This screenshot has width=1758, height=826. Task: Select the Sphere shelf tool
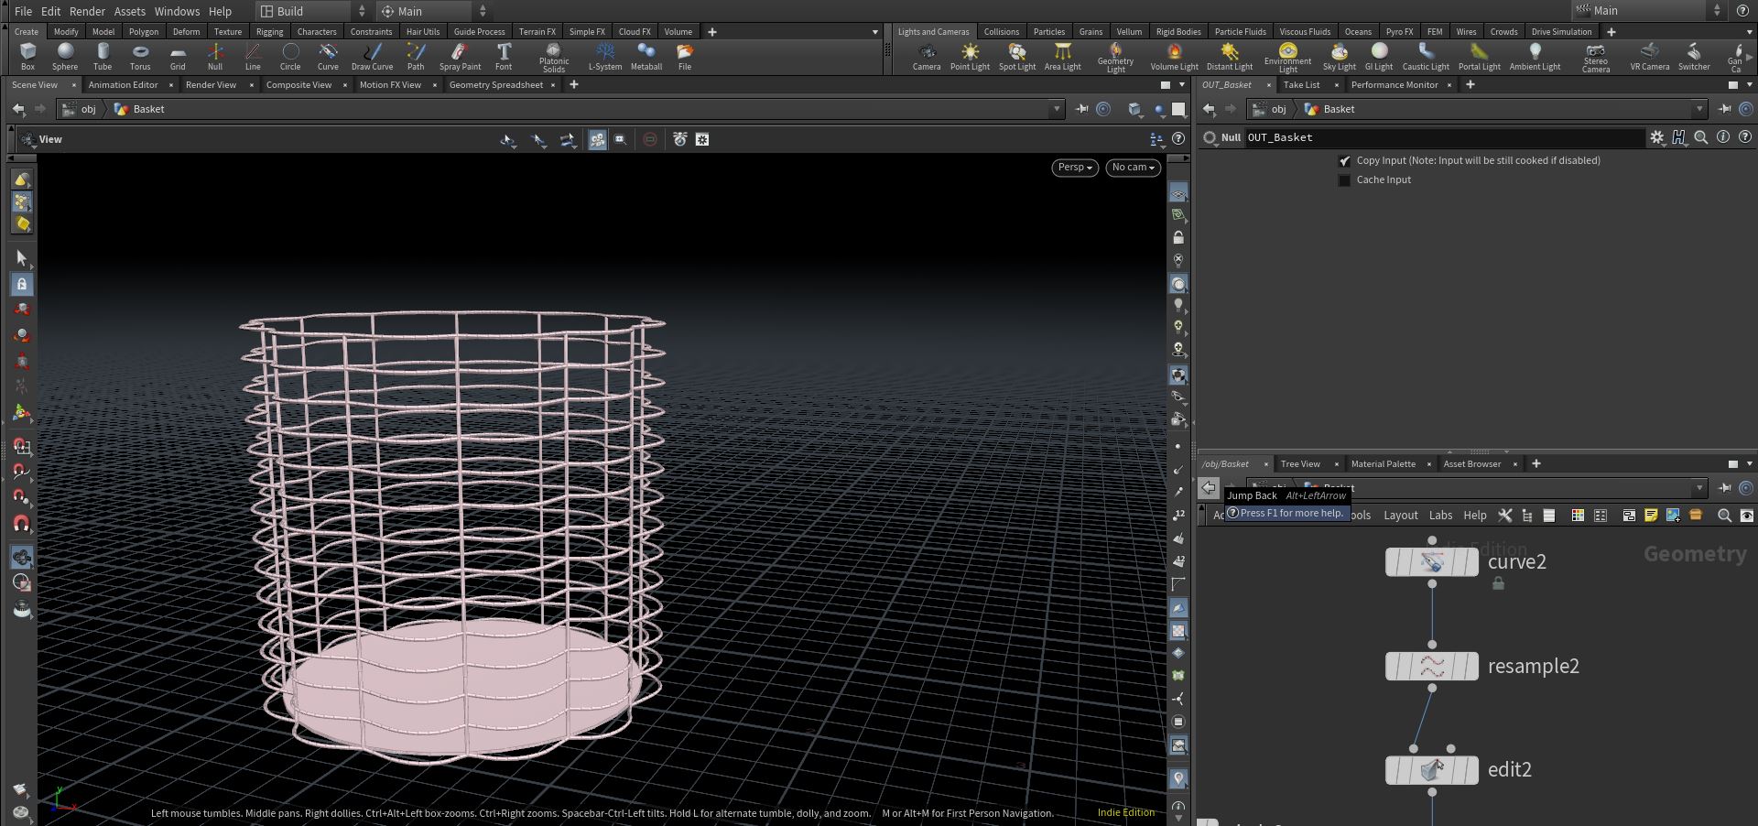pos(65,57)
